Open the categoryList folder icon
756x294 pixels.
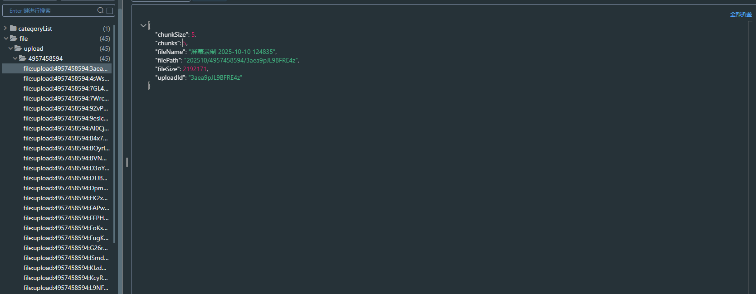(x=12, y=28)
